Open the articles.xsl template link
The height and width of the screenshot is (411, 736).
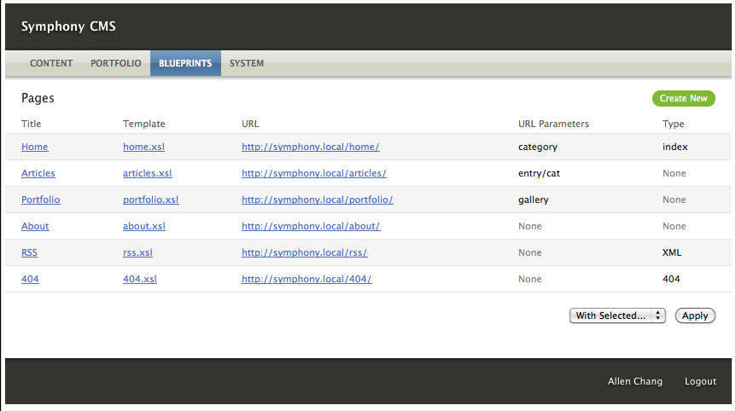(148, 173)
